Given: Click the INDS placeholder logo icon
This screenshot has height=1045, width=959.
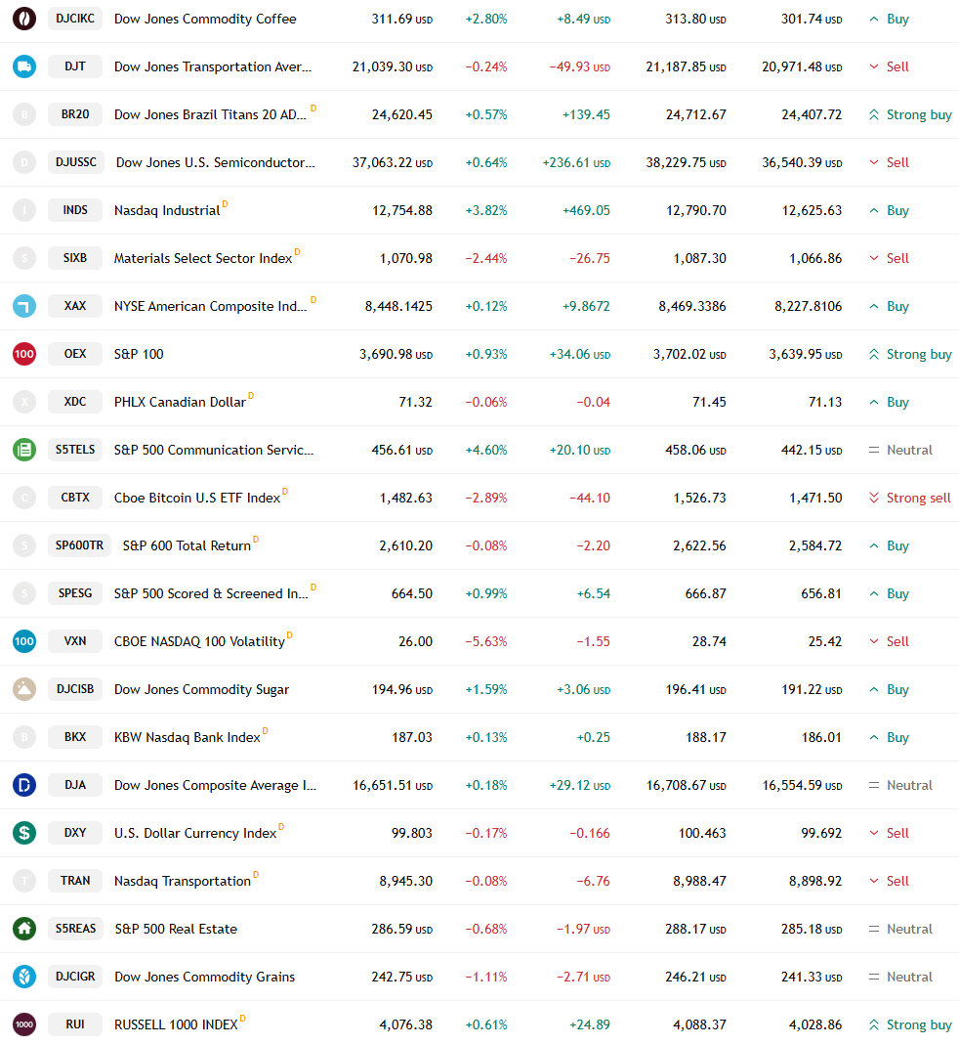Looking at the screenshot, I should 24,210.
